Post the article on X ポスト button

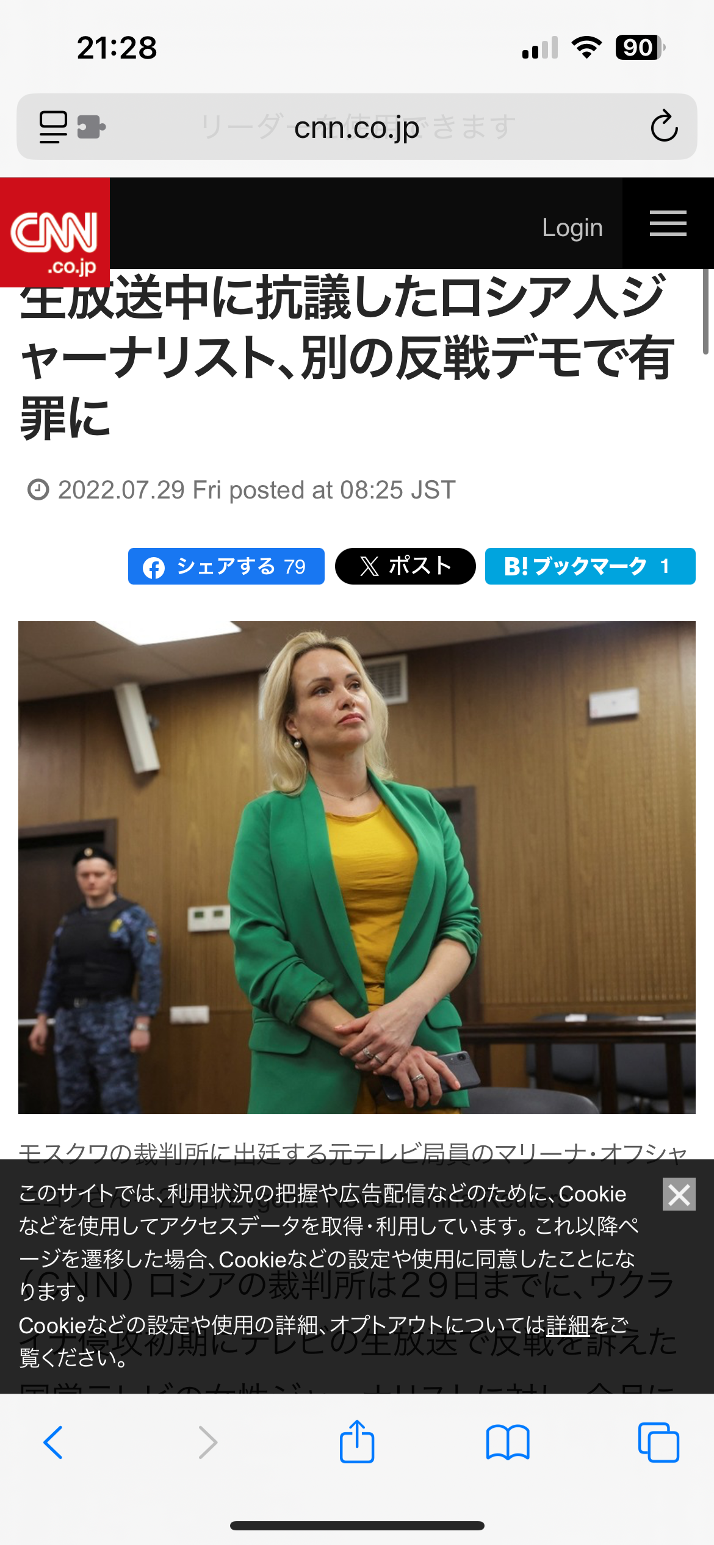pos(405,566)
